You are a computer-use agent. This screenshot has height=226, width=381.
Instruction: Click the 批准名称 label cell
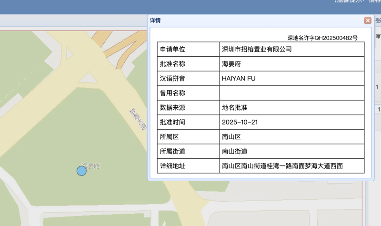tap(188, 64)
